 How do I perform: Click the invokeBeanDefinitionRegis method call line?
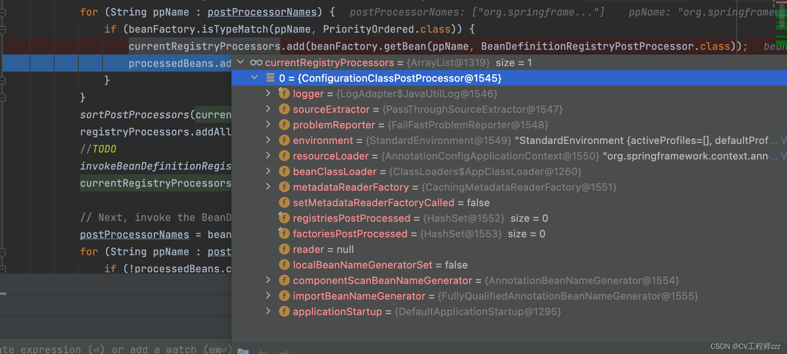[155, 166]
